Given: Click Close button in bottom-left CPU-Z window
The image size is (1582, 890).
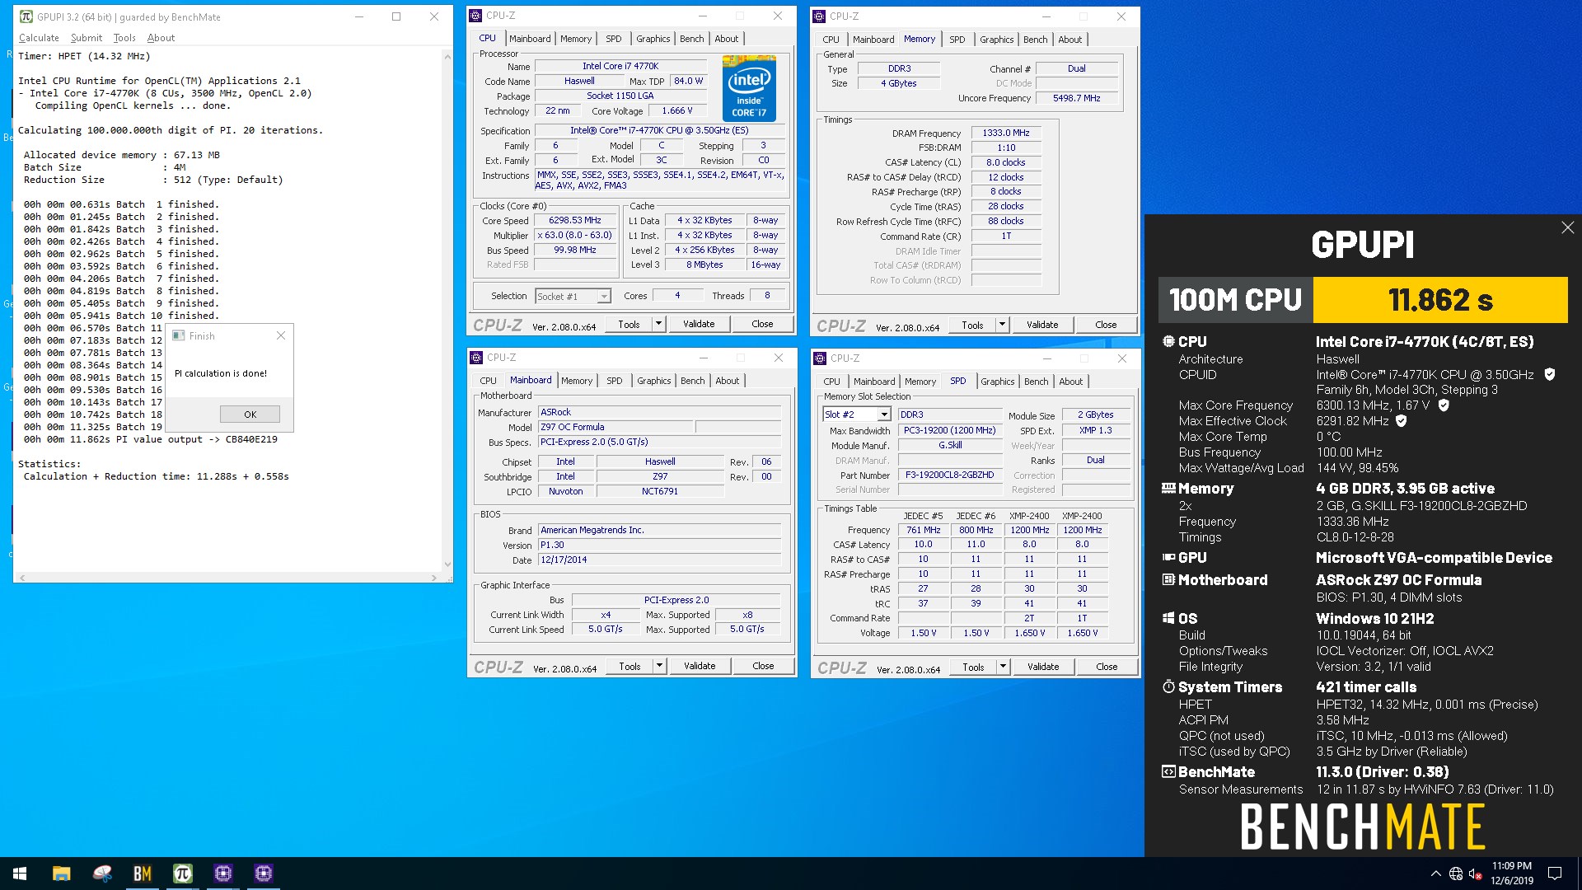Looking at the screenshot, I should coord(763,666).
